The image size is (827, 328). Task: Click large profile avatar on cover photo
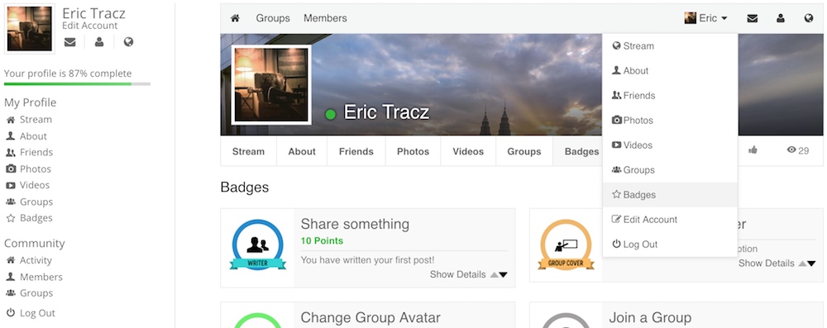[271, 85]
